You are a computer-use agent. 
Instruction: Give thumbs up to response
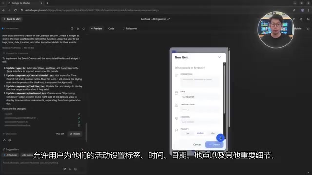click(4, 140)
